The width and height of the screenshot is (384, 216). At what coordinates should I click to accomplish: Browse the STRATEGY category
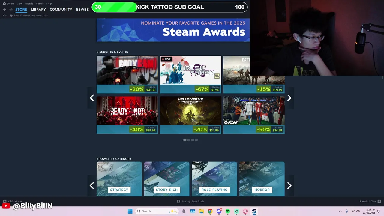point(119,179)
